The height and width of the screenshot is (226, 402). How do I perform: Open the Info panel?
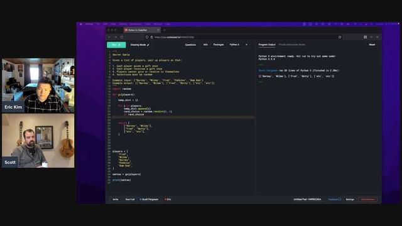[x=205, y=45]
